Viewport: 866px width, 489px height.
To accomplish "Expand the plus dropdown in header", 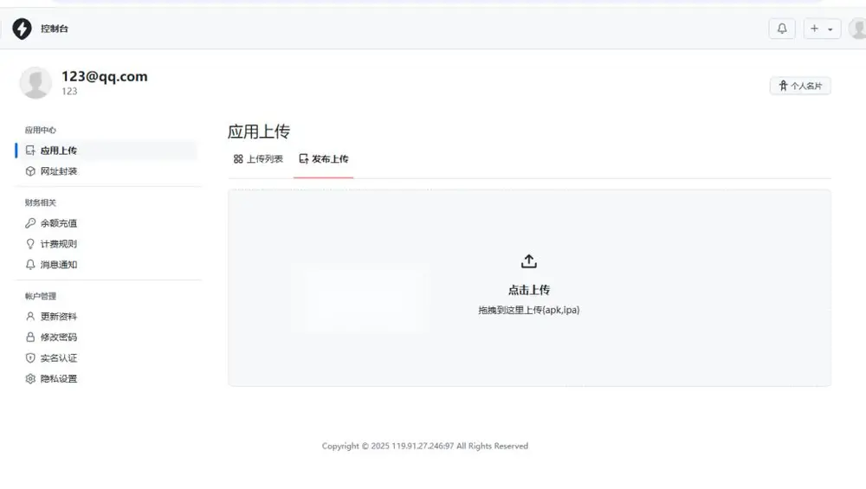I will [823, 29].
